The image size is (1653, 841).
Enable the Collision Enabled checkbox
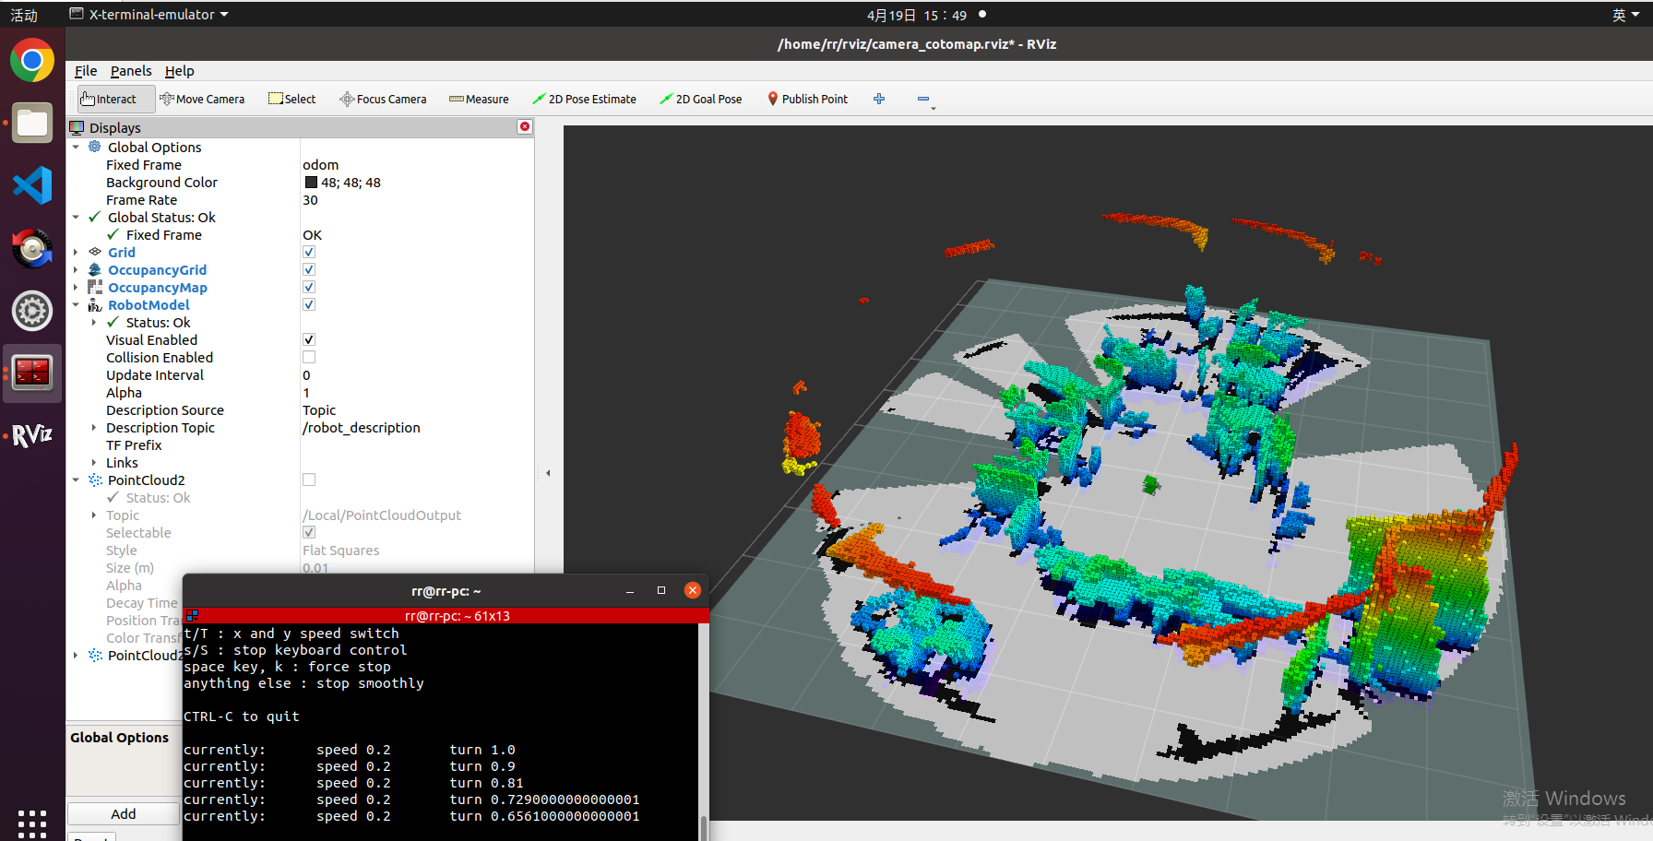tap(309, 358)
